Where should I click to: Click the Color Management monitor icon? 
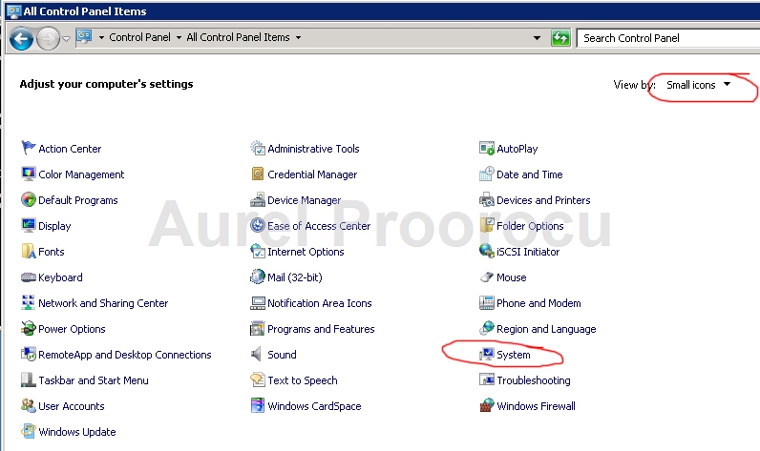tap(28, 174)
